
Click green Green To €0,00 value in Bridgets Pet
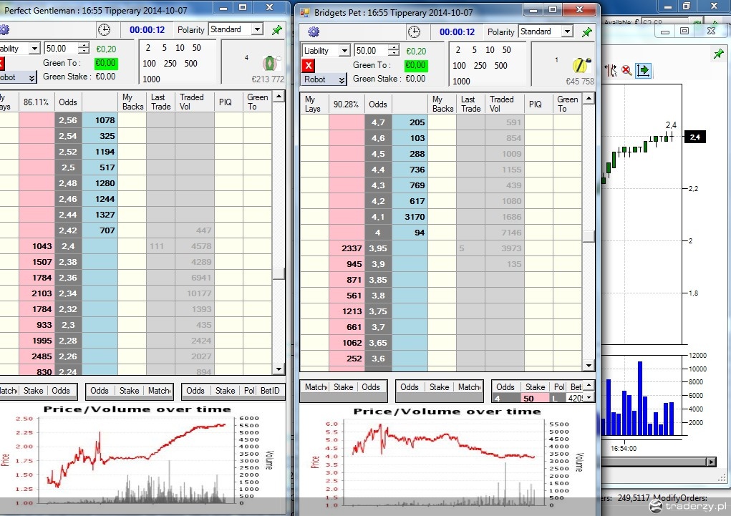coord(415,65)
